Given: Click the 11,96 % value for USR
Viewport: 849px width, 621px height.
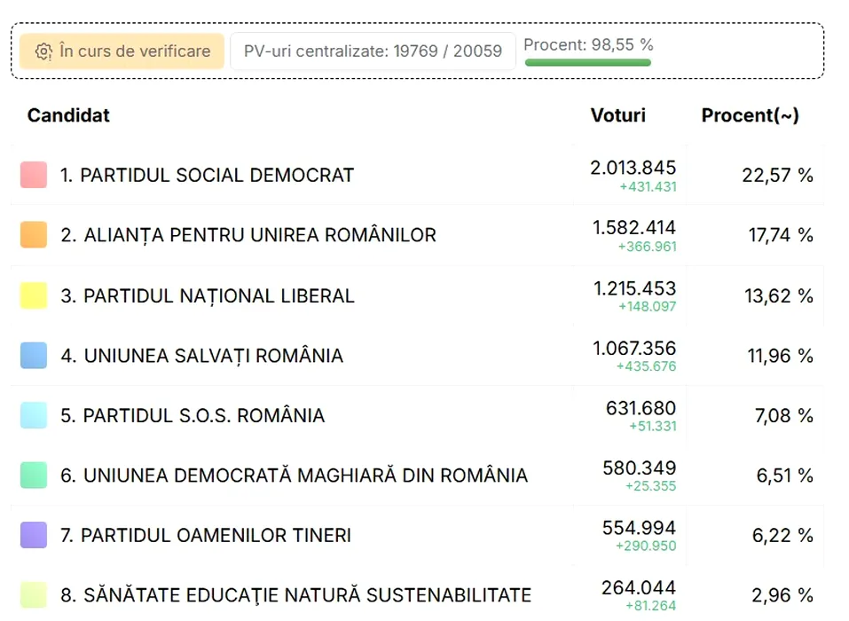Looking at the screenshot, I should tap(780, 356).
